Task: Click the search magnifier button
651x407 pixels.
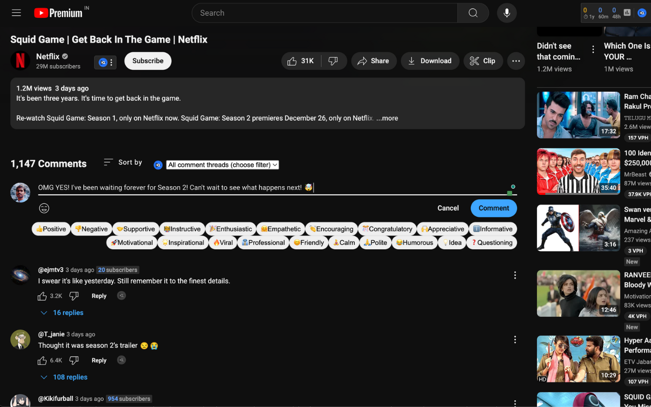Action: (472, 13)
